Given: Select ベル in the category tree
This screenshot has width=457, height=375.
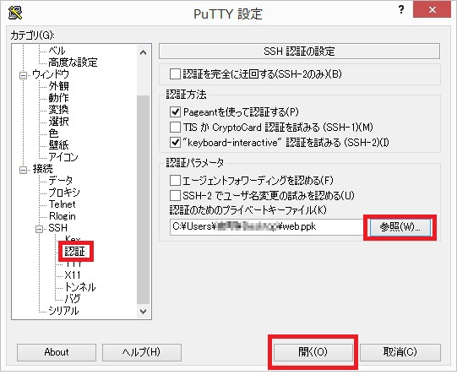Looking at the screenshot, I should tap(57, 51).
